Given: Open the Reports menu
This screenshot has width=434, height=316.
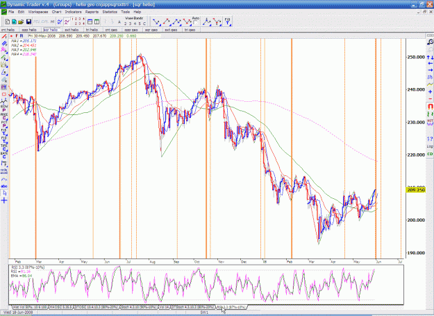Looking at the screenshot, I should coord(92,12).
